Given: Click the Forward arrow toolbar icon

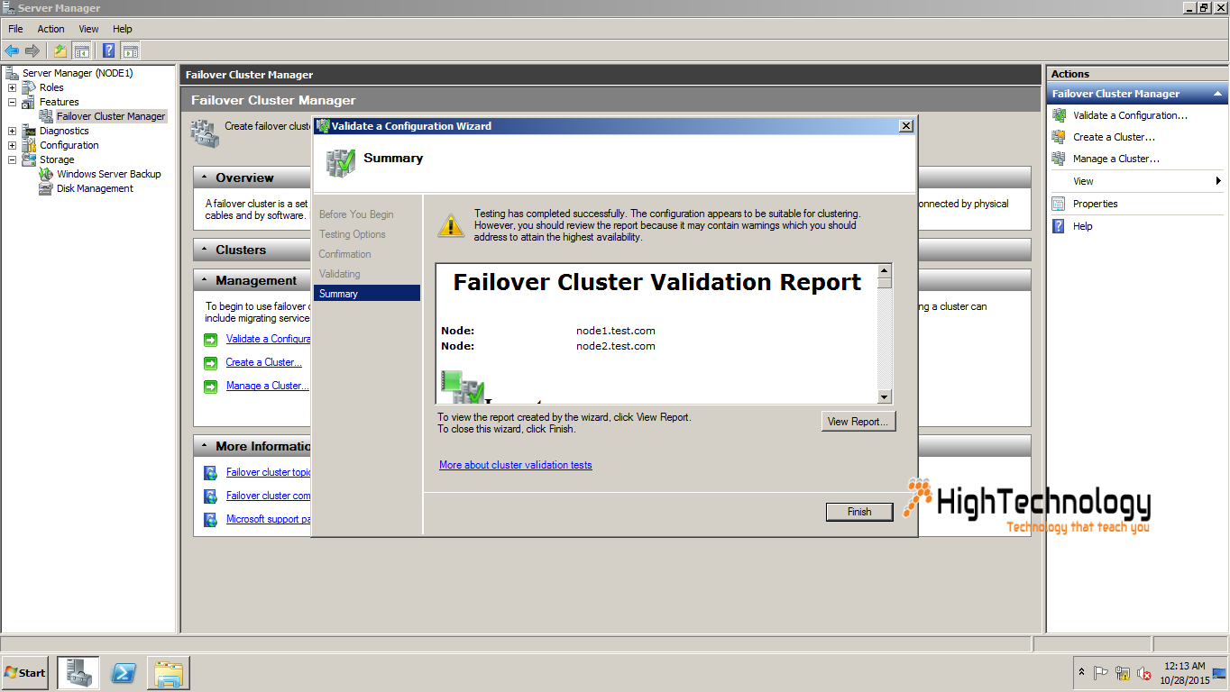Looking at the screenshot, I should click(32, 50).
